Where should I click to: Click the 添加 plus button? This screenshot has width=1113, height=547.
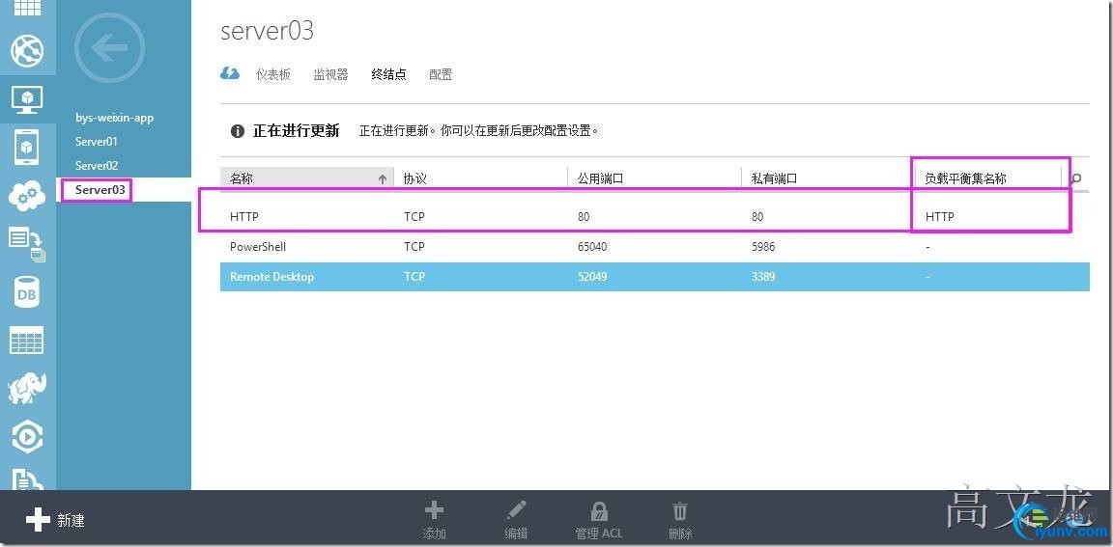[435, 520]
